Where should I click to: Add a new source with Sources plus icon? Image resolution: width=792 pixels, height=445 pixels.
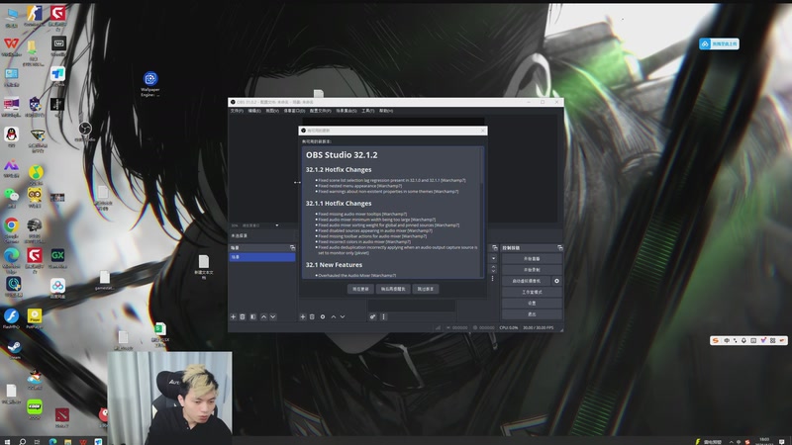(303, 316)
